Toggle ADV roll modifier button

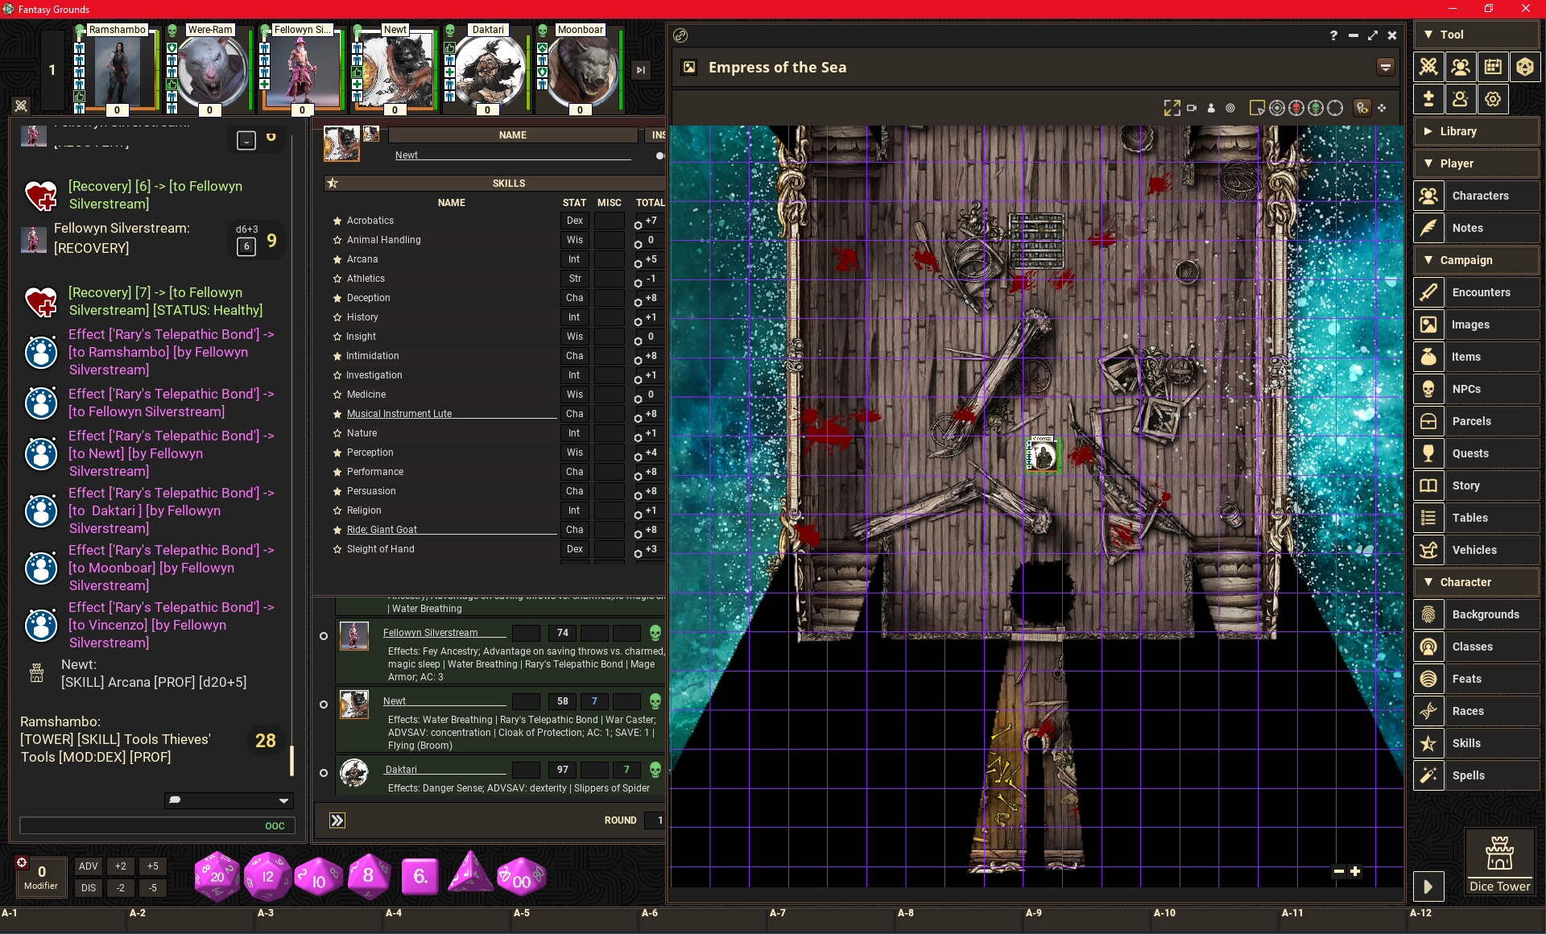pyautogui.click(x=89, y=866)
